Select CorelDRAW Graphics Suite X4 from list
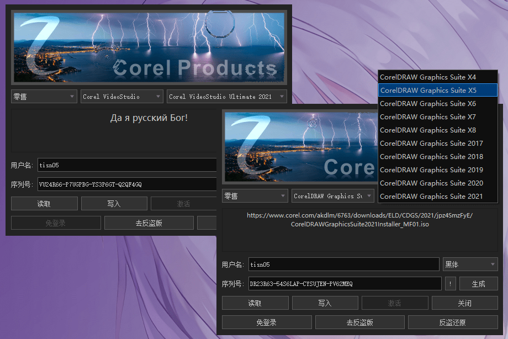The height and width of the screenshot is (339, 508). point(438,77)
